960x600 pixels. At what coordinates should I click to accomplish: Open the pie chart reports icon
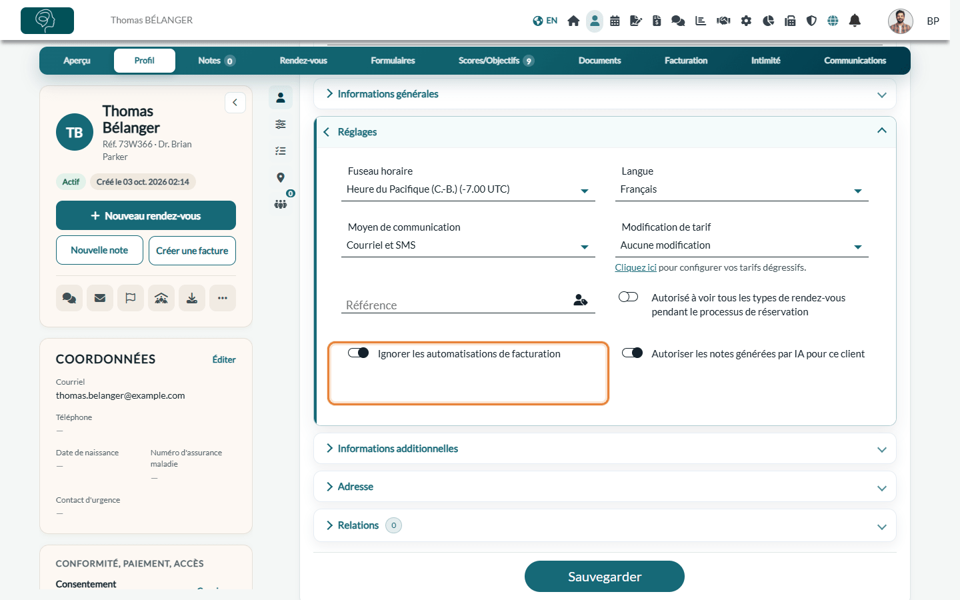[768, 21]
